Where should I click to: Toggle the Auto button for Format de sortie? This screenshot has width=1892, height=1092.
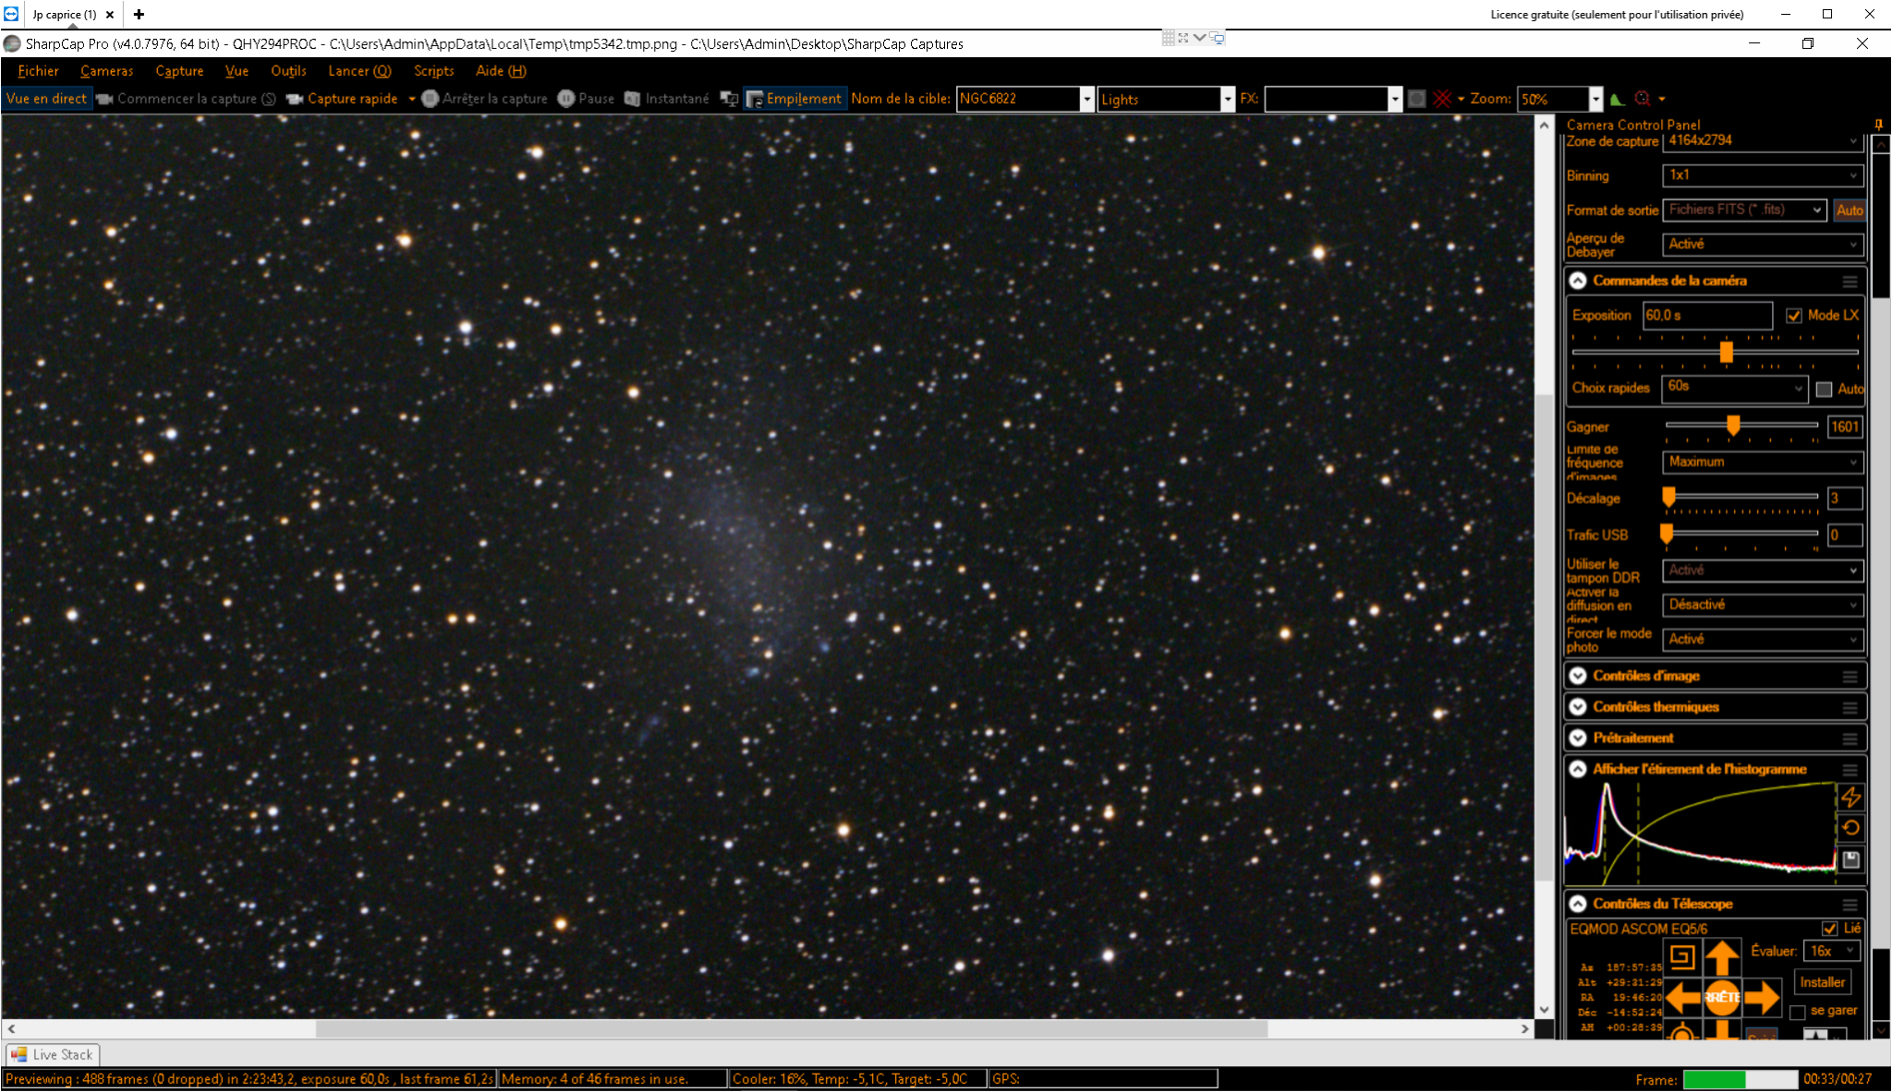pos(1849,210)
